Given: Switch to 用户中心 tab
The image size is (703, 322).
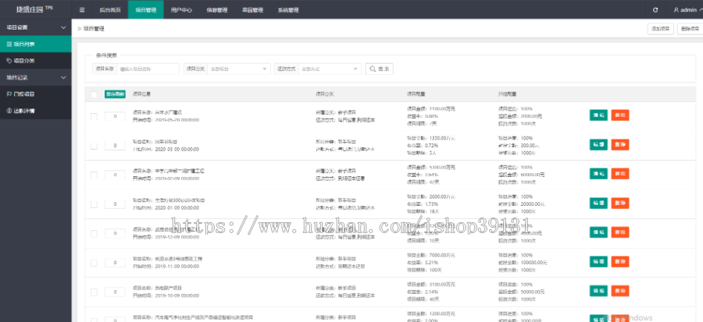Looking at the screenshot, I should [x=181, y=10].
